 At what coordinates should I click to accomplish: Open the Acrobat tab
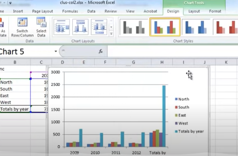tap(150, 11)
